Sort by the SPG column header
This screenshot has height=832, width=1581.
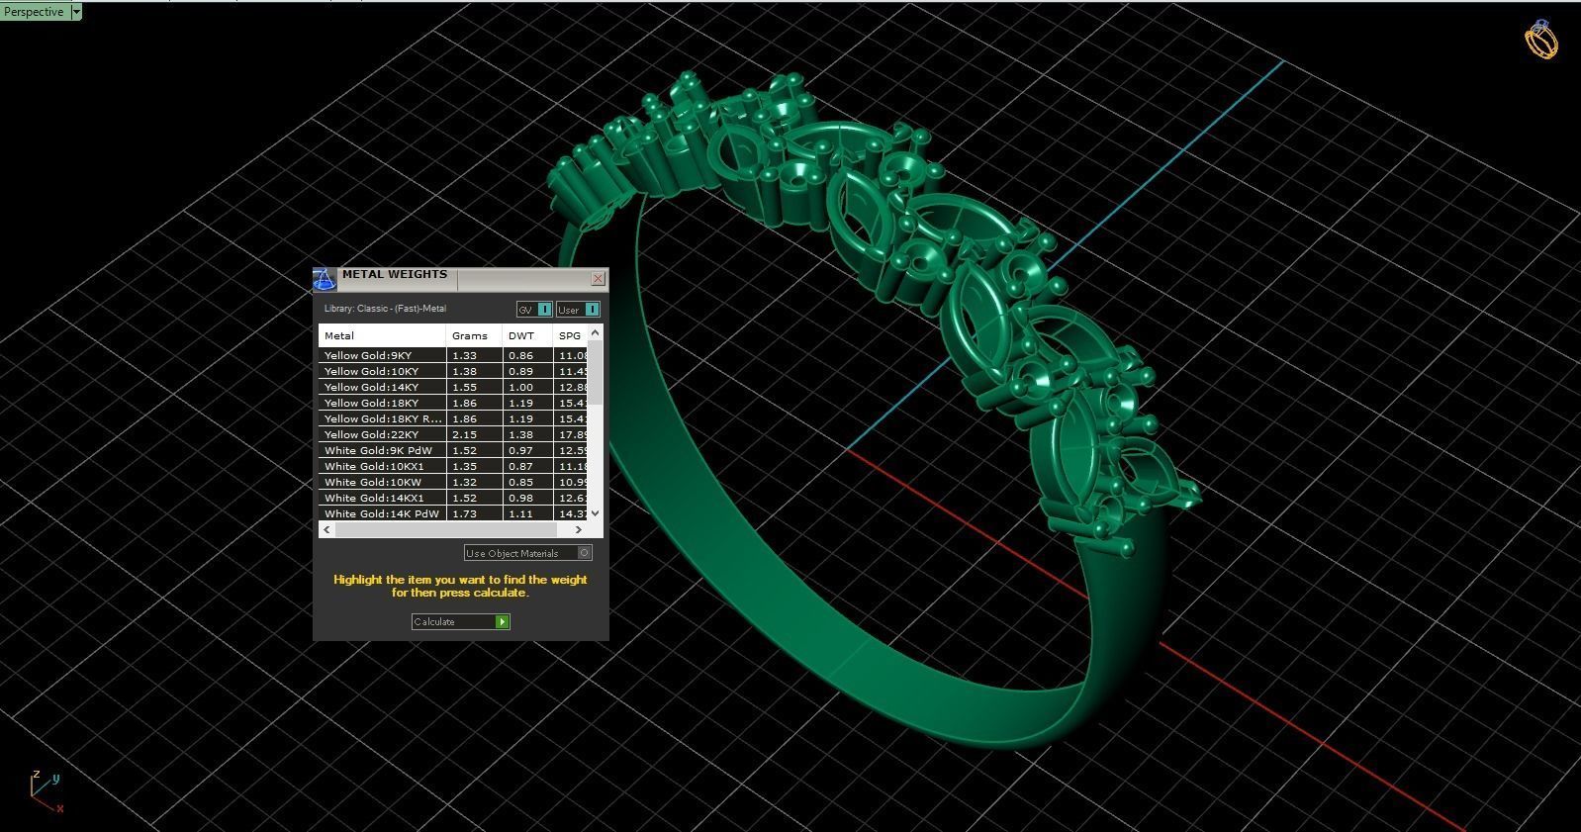(x=570, y=335)
